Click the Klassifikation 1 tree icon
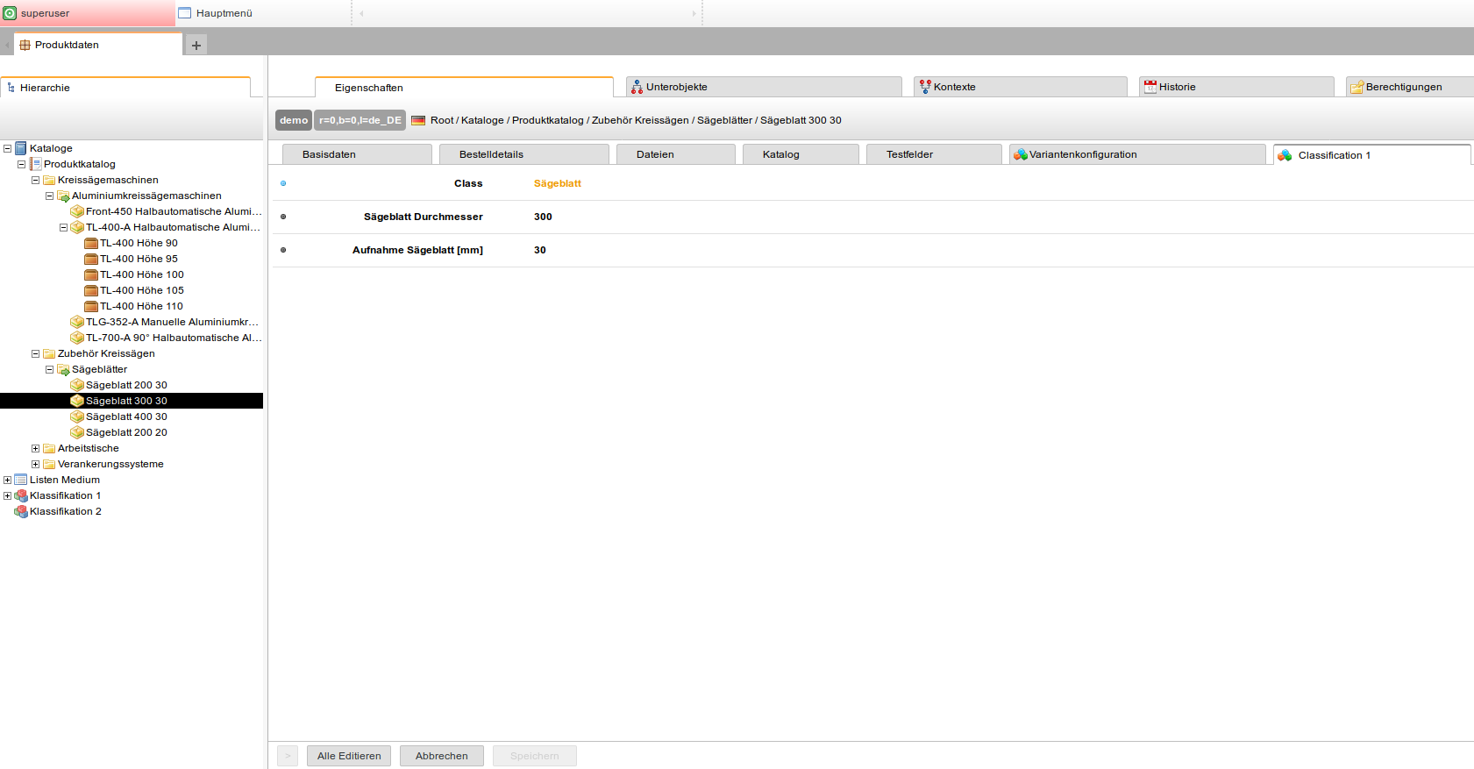Viewport: 1474px width, 769px height. click(x=21, y=496)
